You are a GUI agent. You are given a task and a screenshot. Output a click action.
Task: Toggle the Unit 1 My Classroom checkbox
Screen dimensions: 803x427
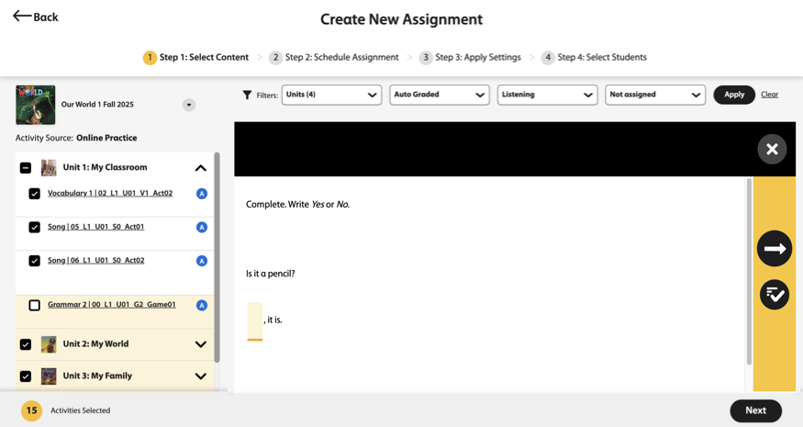26,168
